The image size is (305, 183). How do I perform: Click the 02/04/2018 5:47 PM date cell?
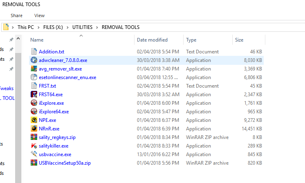(x=158, y=111)
